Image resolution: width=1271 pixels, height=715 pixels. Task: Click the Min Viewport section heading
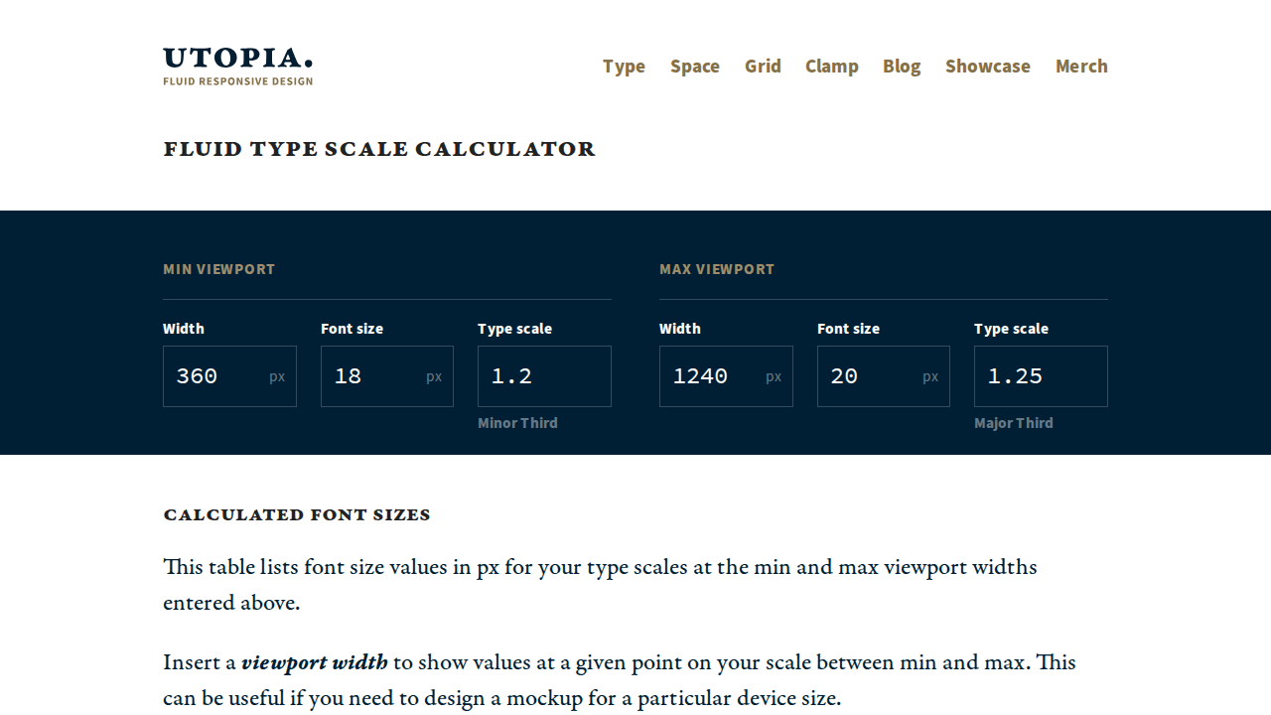coord(219,269)
